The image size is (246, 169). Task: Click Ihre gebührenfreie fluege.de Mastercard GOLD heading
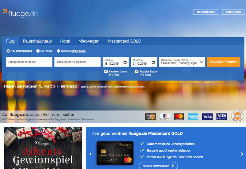(x=137, y=133)
